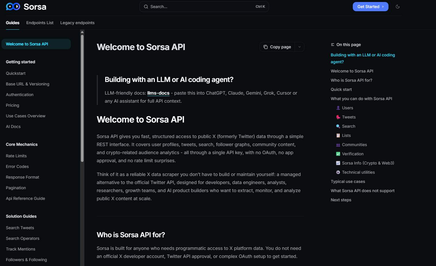Open the Pricing sidebar link

coord(12,105)
